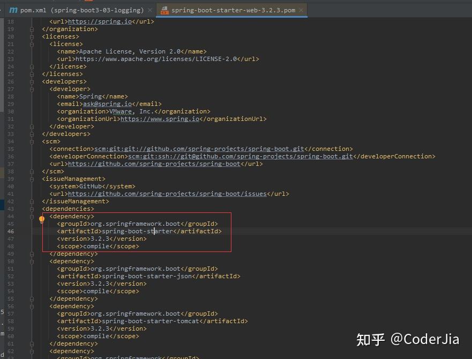The width and height of the screenshot is (472, 359).
Task: Click the scm:git:ssh developerConnection link
Action: pyautogui.click(x=241, y=156)
